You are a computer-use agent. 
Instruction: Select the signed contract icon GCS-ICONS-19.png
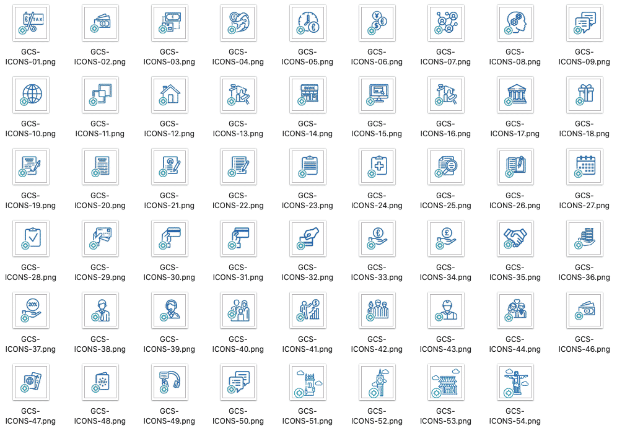click(x=31, y=167)
